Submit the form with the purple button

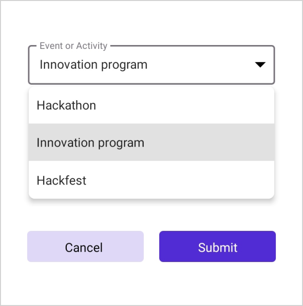(217, 247)
